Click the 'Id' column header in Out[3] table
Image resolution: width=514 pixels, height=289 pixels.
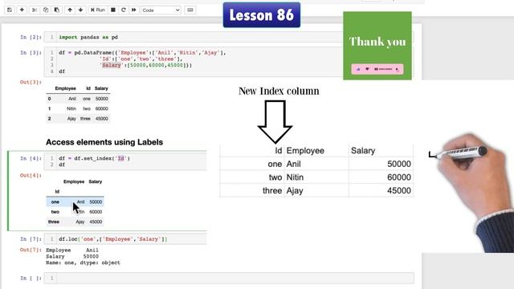88,88
